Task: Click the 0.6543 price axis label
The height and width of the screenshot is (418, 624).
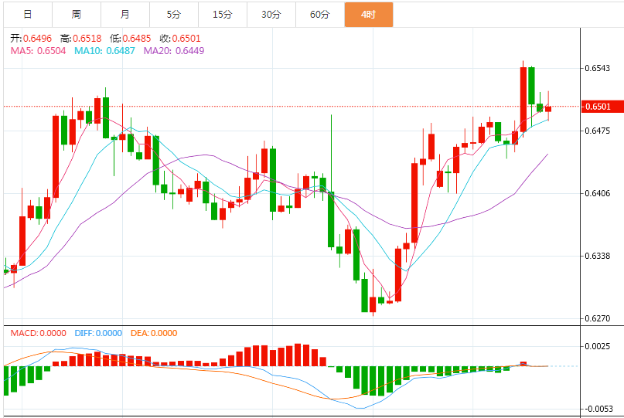Action: pyautogui.click(x=597, y=69)
